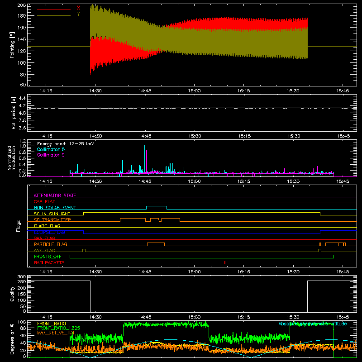Select the X legend label
This screenshot has height=362, width=362.
[x=78, y=8]
